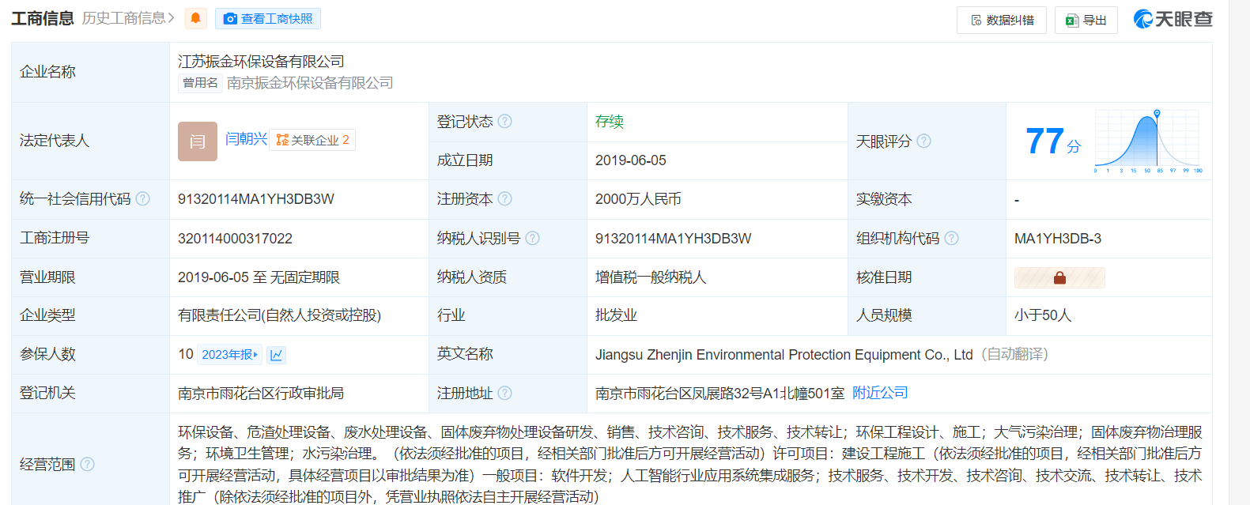Click the 77 分 score value
Image resolution: width=1250 pixels, height=505 pixels.
pyautogui.click(x=1052, y=141)
